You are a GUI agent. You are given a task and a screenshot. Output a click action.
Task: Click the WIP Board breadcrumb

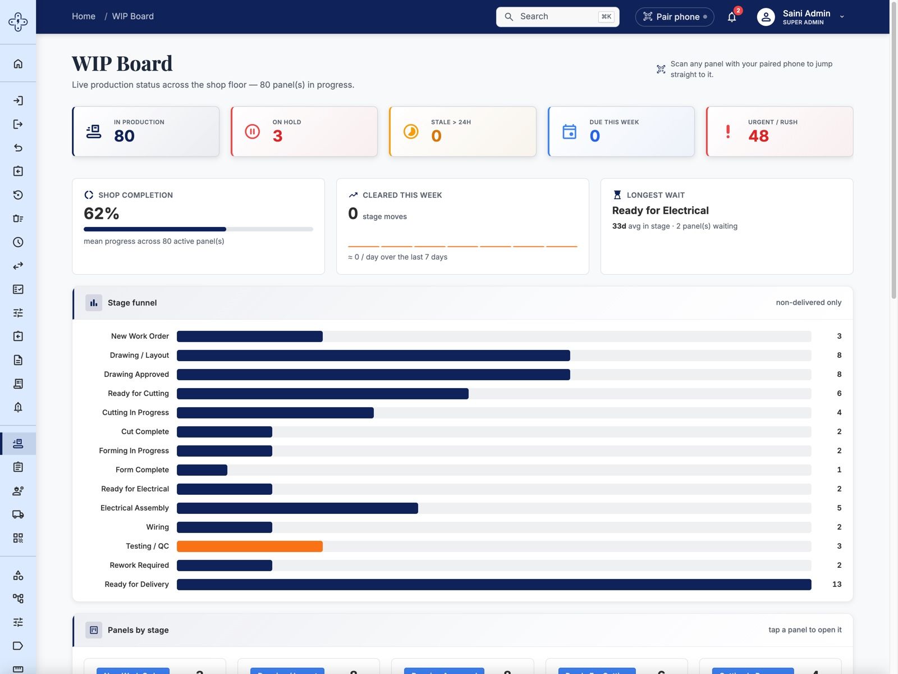pyautogui.click(x=133, y=16)
